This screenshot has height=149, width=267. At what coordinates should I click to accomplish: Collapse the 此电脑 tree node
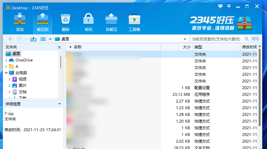pos(6,73)
